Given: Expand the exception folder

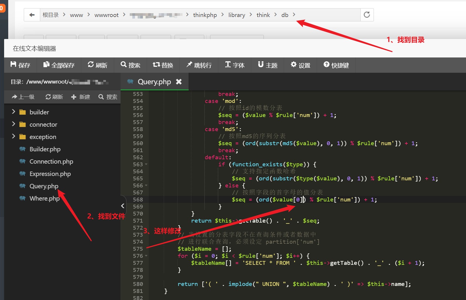Looking at the screenshot, I should (13, 136).
